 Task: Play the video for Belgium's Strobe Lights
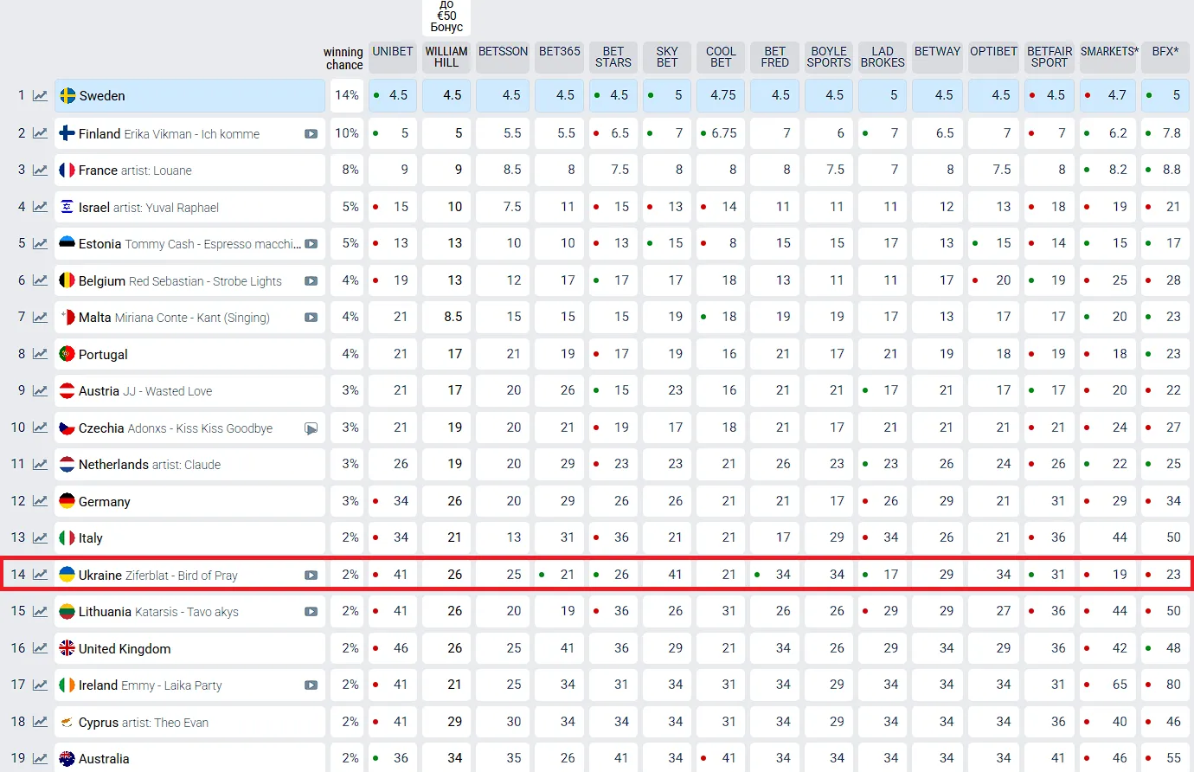311,281
